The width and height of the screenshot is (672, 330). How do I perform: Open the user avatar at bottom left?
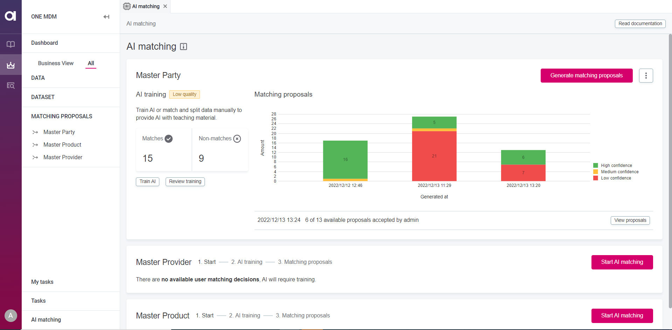click(x=11, y=316)
